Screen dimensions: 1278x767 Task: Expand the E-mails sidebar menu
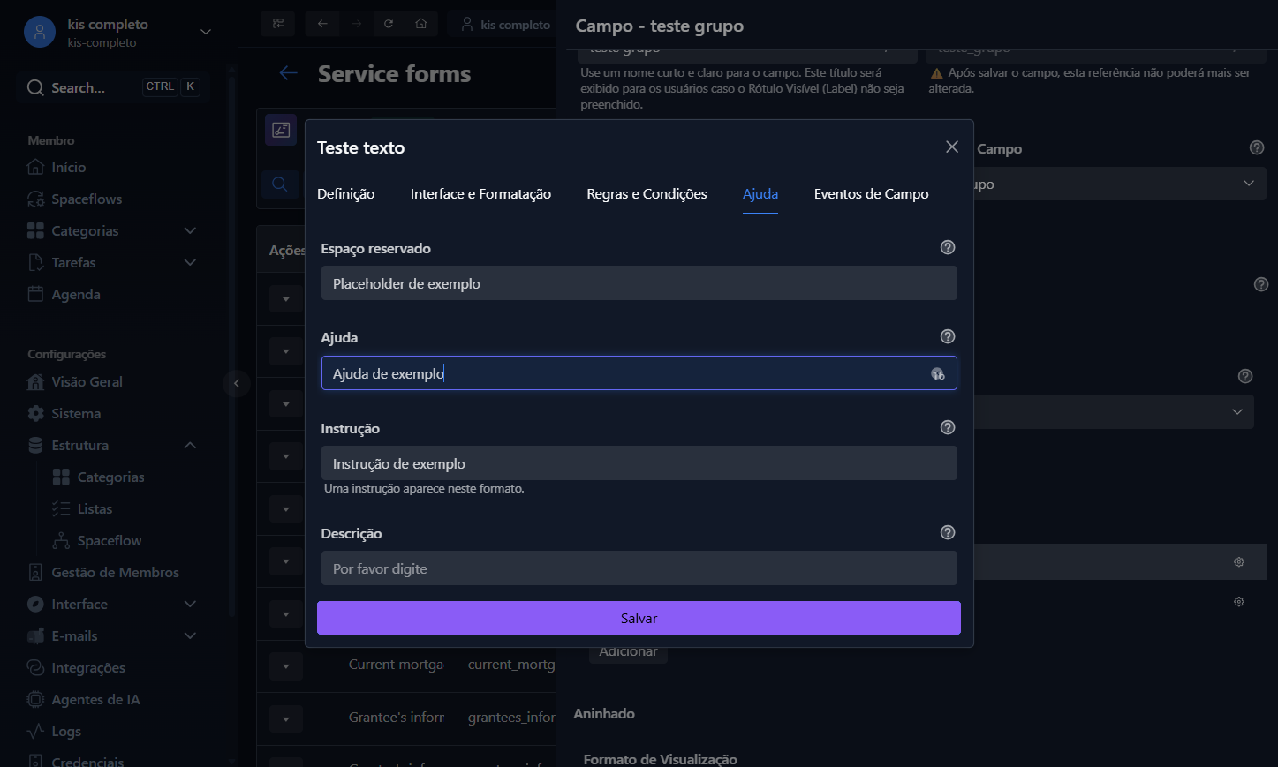tap(190, 635)
